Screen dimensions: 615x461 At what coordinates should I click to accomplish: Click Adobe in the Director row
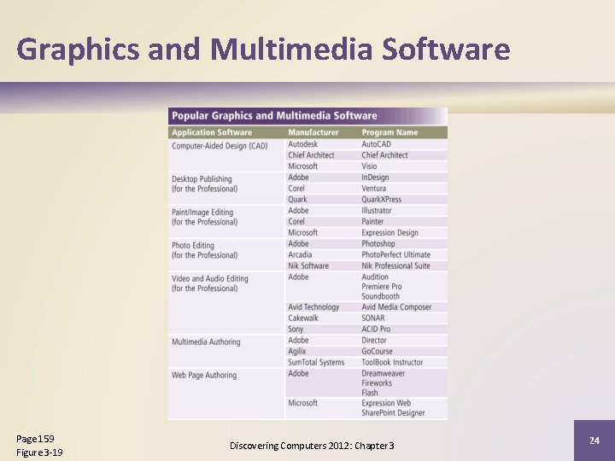click(x=298, y=341)
